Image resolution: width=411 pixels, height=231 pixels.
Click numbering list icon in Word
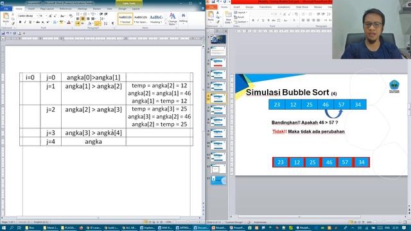point(85,13)
